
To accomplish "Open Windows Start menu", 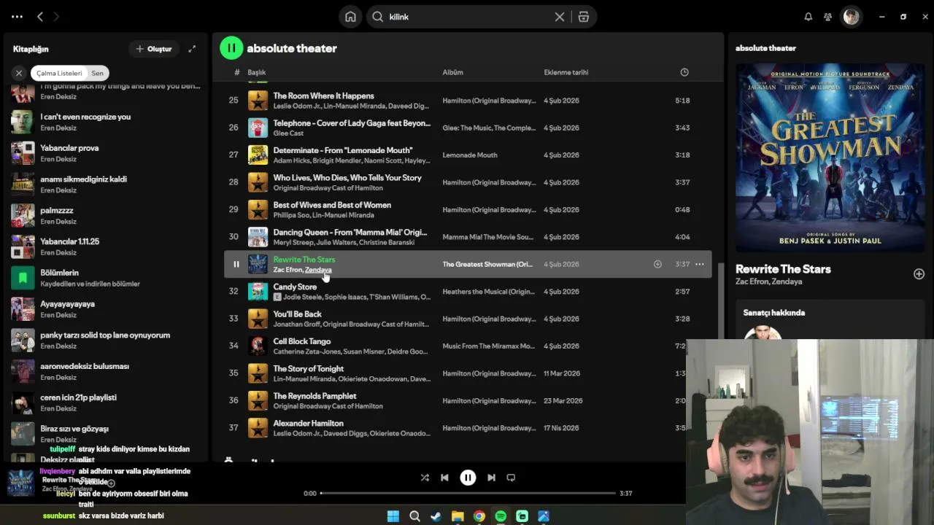I will [393, 516].
